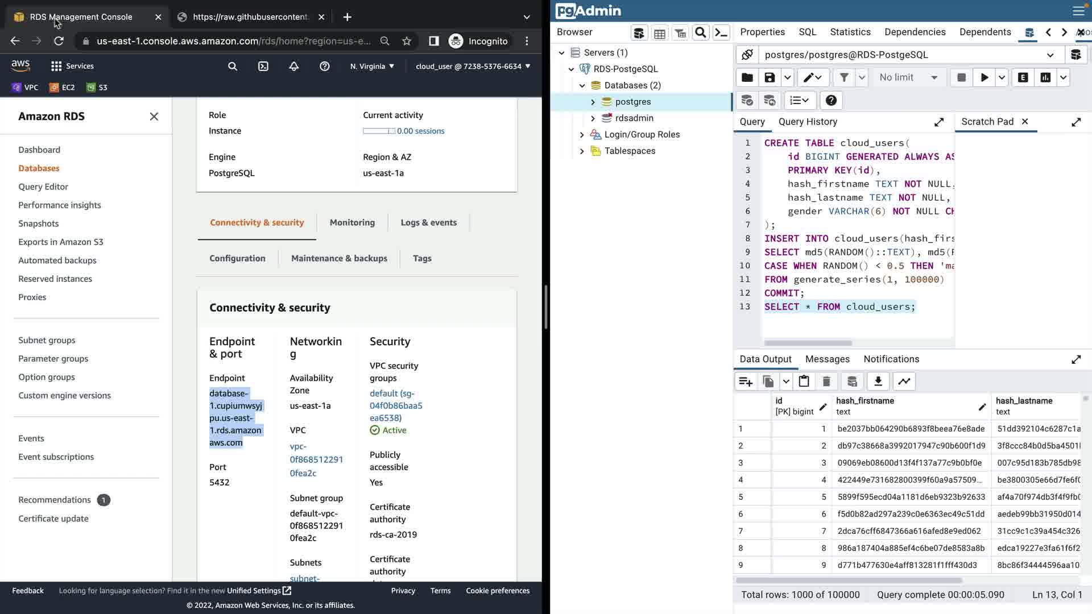Switch to the Messages tab
The width and height of the screenshot is (1092, 614).
point(827,359)
